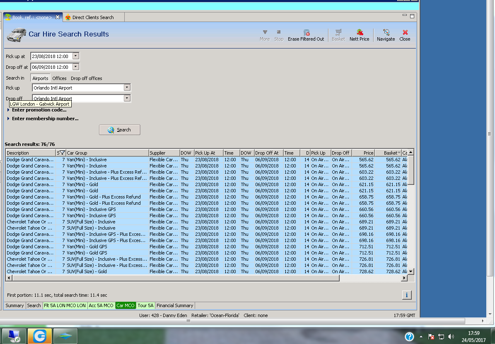
Task: Switch to Direct Clients Search tab
Action: coord(93,17)
